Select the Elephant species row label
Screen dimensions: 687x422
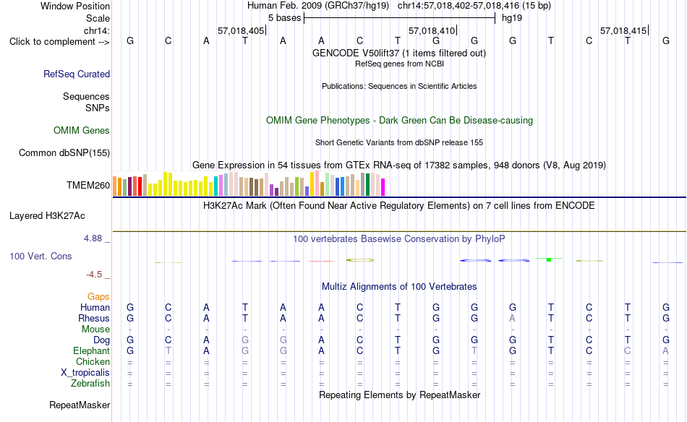tap(92, 350)
